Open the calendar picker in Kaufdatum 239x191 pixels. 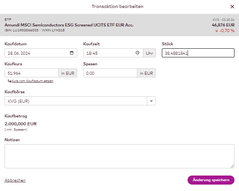[x=72, y=53]
